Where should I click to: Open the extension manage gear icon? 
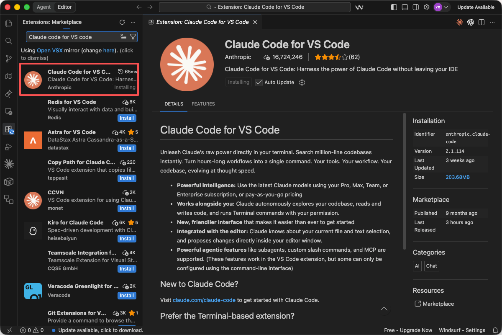[302, 82]
